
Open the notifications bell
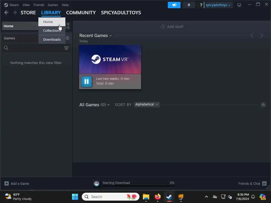tap(189, 5)
